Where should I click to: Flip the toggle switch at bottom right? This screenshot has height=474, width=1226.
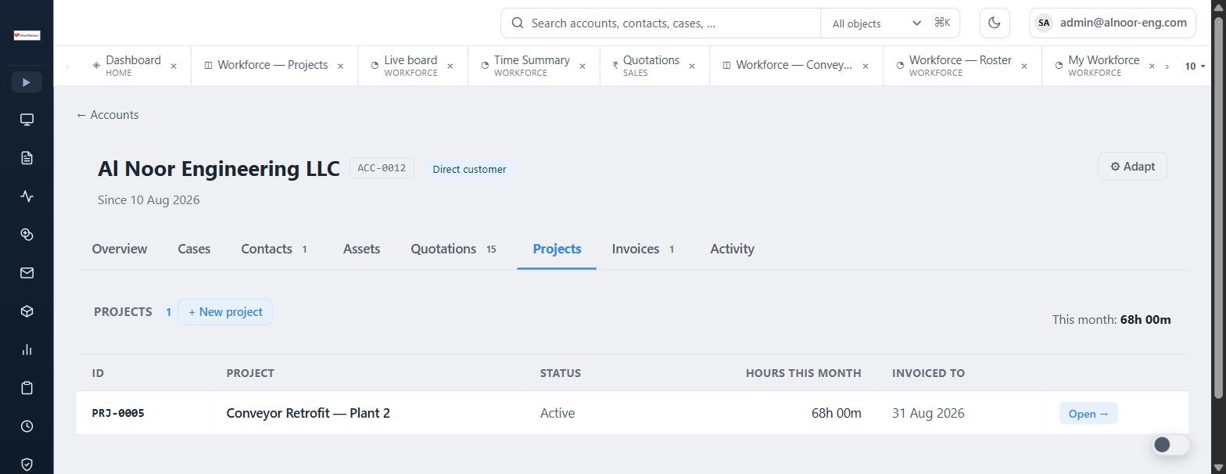click(1171, 444)
